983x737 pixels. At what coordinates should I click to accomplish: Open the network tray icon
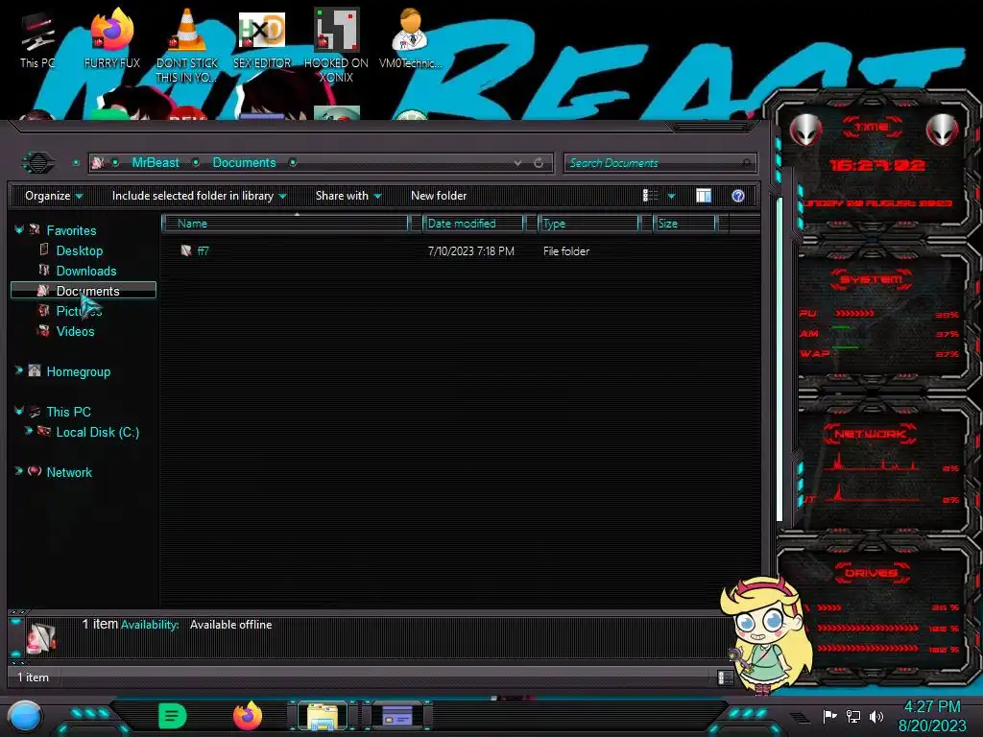(x=853, y=716)
